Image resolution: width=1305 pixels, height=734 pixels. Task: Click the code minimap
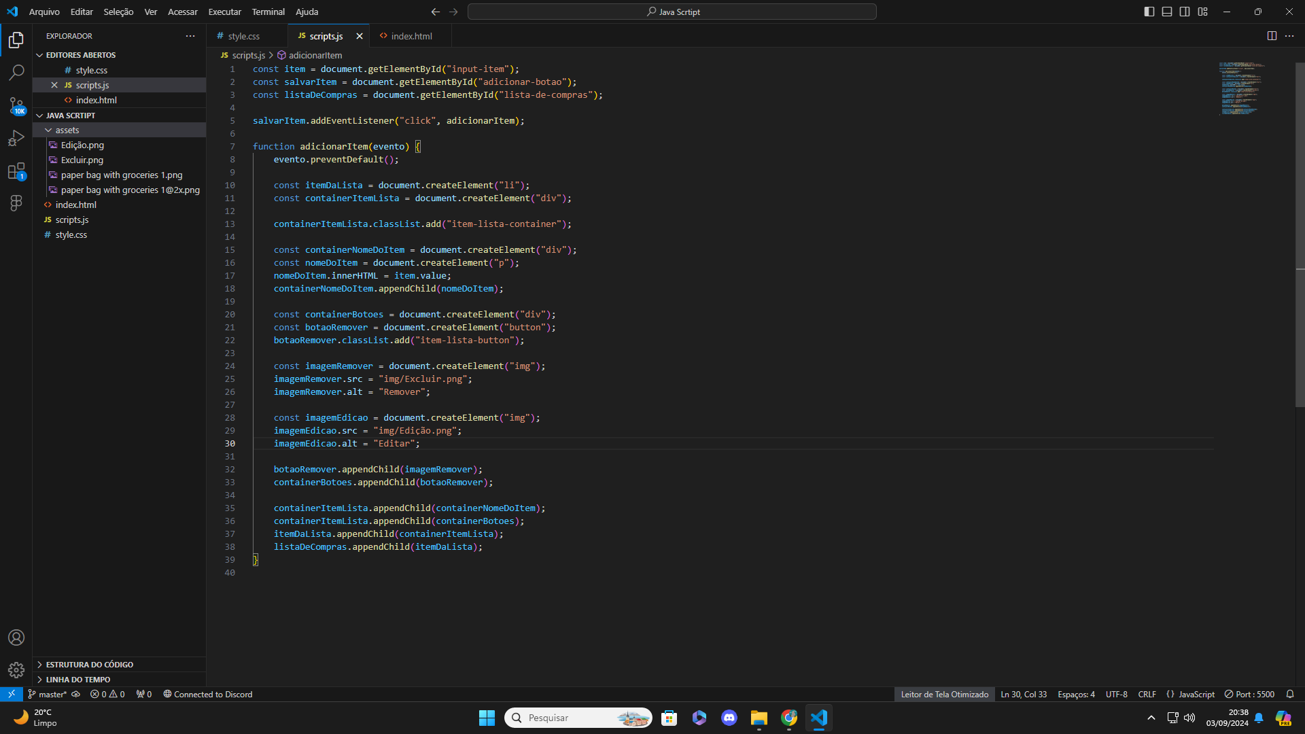[x=1242, y=88]
